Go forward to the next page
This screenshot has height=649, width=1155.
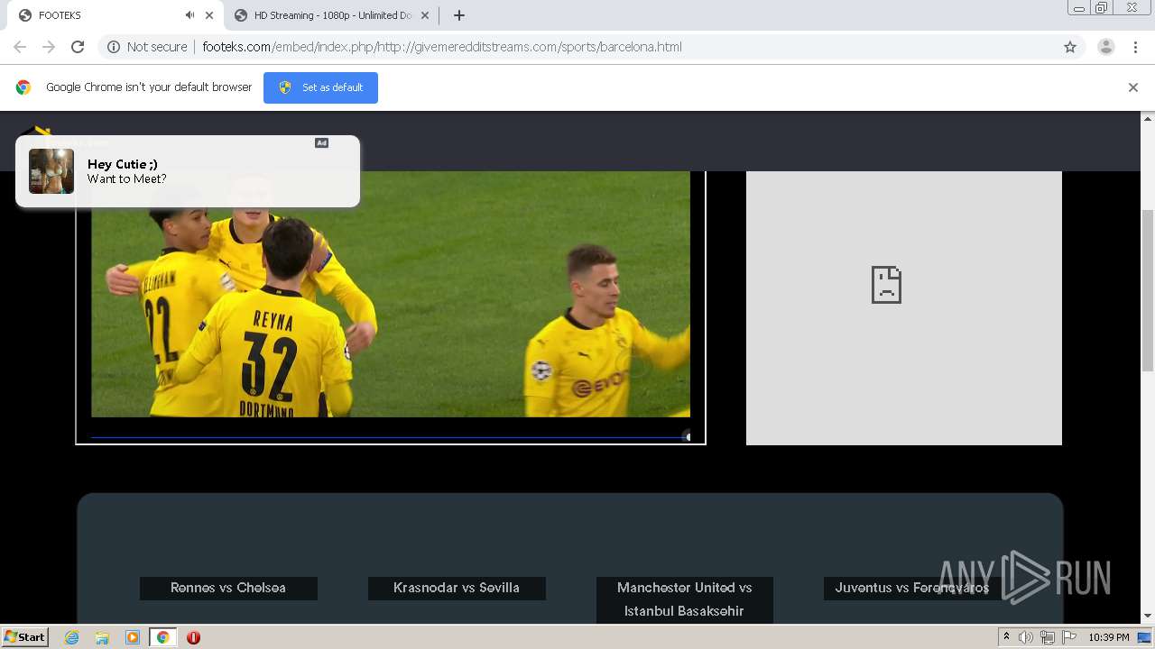49,47
